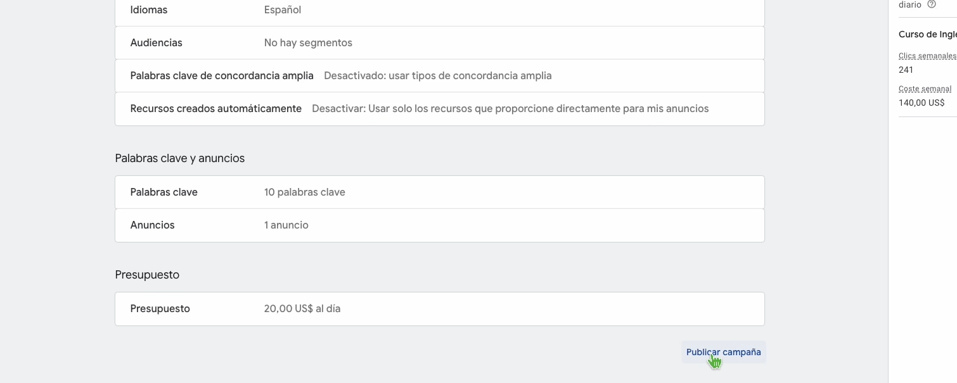Screen dimensions: 957x383
Task: Open the Idiomas settings row
Action: [x=440, y=11]
